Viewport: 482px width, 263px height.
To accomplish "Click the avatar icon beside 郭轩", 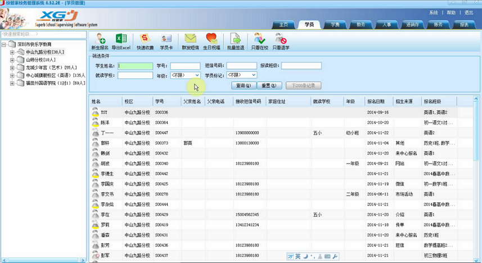I will click(x=95, y=143).
